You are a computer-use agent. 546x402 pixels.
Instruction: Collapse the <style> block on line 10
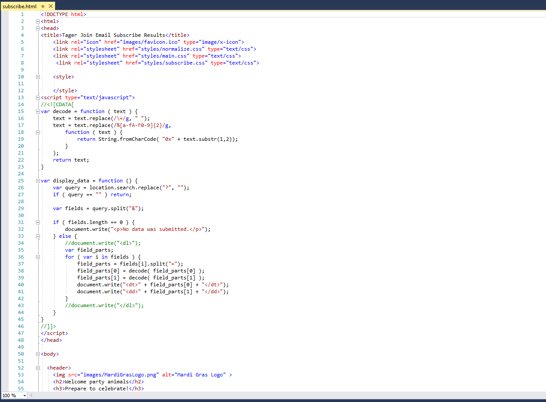coord(38,77)
